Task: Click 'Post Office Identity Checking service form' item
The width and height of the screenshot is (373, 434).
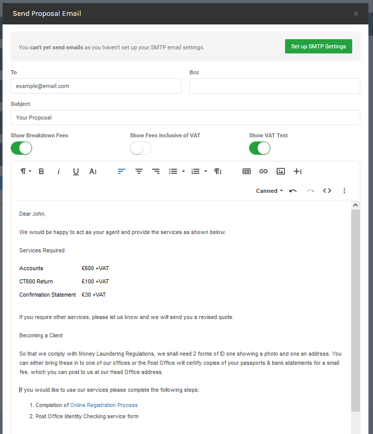Action: tap(87, 416)
